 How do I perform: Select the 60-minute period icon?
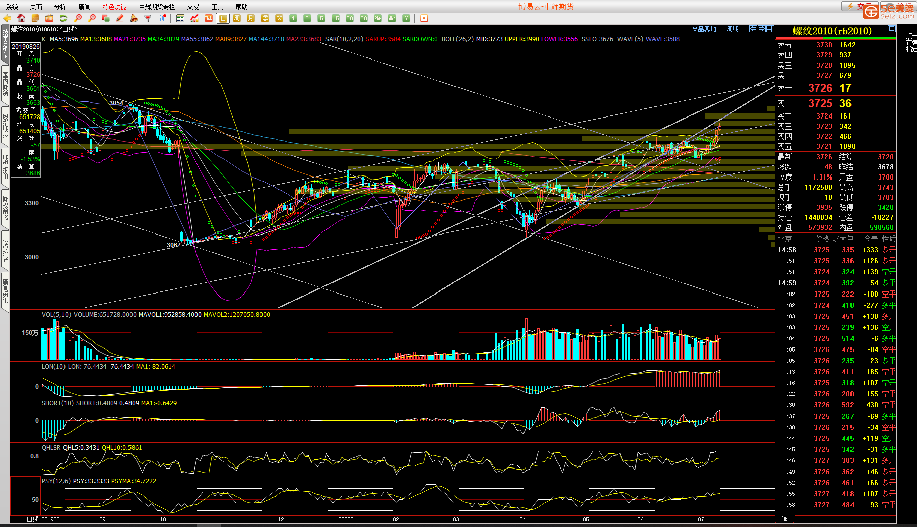(364, 18)
